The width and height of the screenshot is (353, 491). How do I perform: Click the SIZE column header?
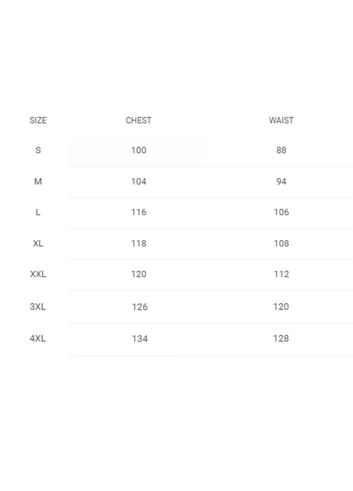click(x=38, y=120)
